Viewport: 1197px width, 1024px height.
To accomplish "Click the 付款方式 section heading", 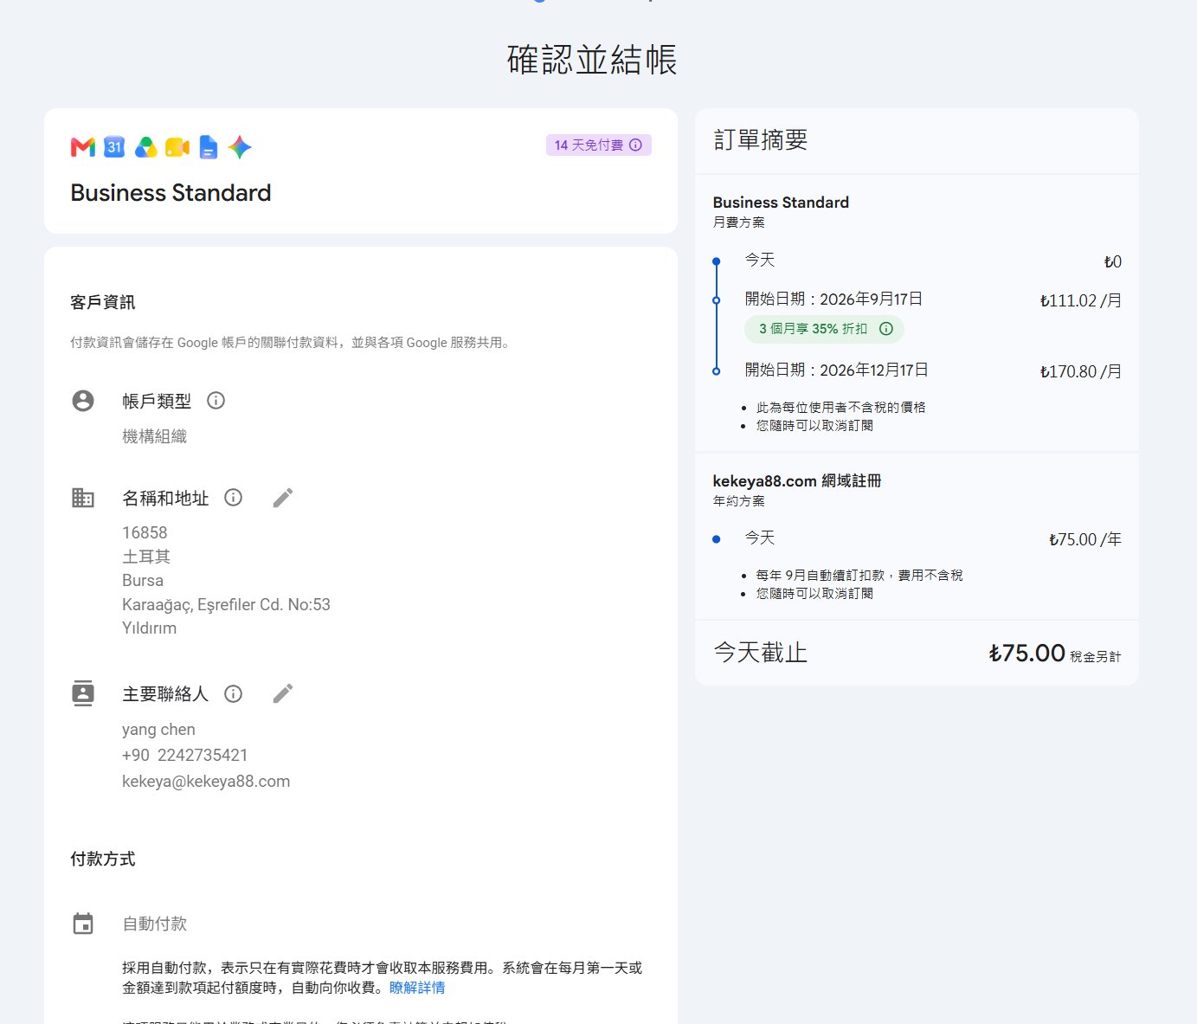I will pyautogui.click(x=102, y=859).
